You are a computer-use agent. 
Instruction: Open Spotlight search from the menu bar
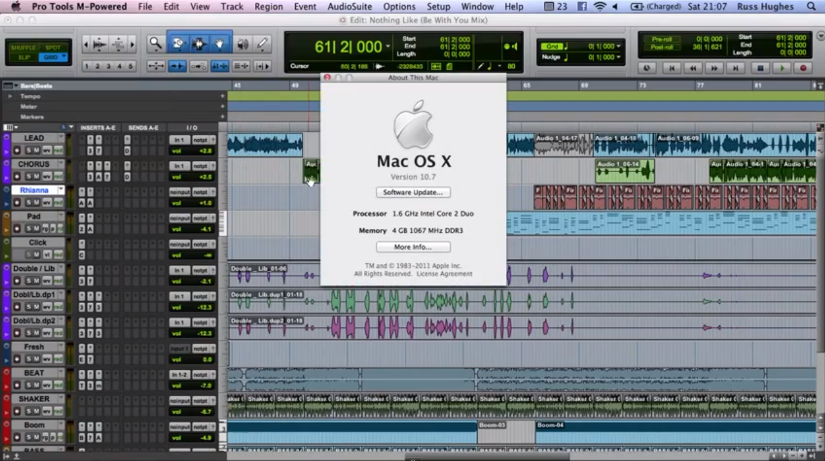pos(811,6)
